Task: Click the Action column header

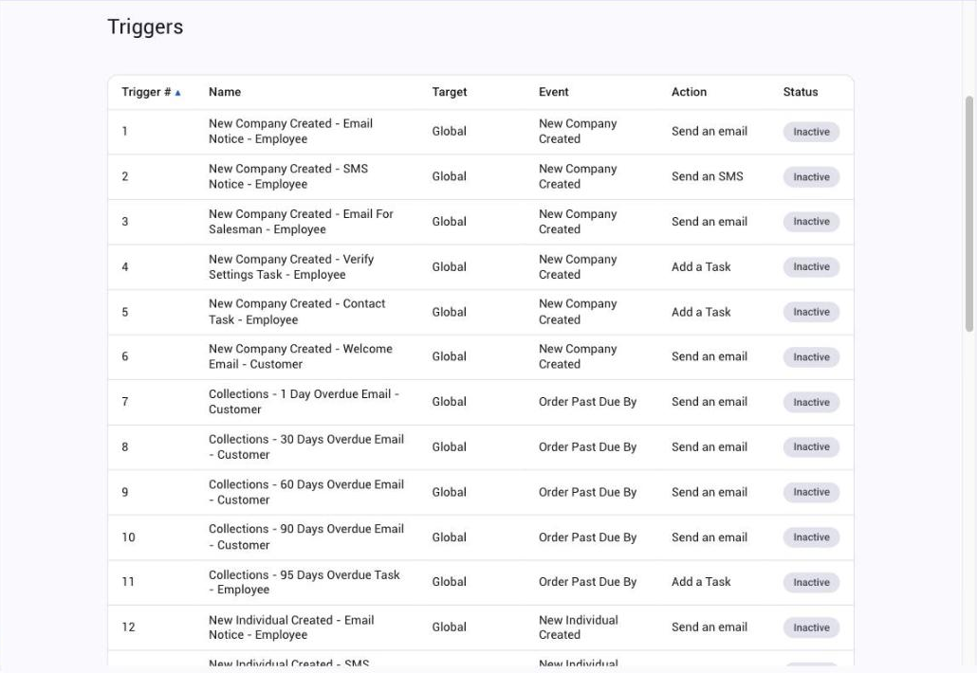Action: (690, 92)
